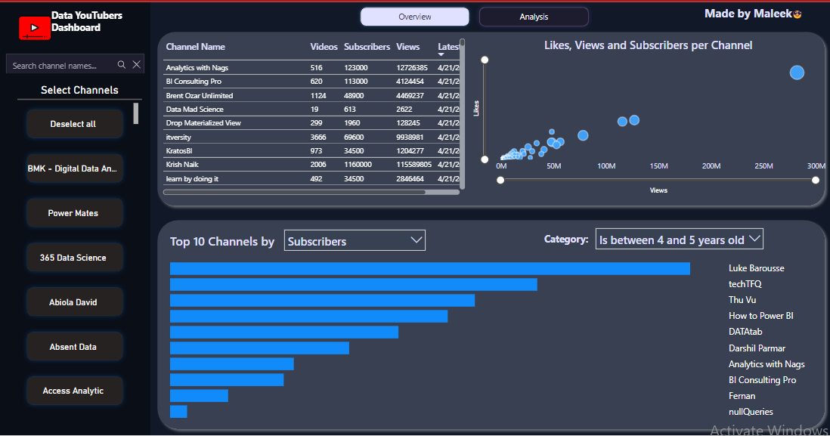This screenshot has height=436, width=830.
Task: Toggle the 365 Data Science channel
Action: tap(73, 258)
